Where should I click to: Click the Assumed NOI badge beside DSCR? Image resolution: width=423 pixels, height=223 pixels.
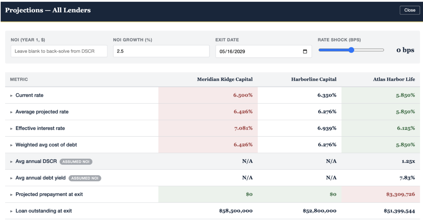76,162
